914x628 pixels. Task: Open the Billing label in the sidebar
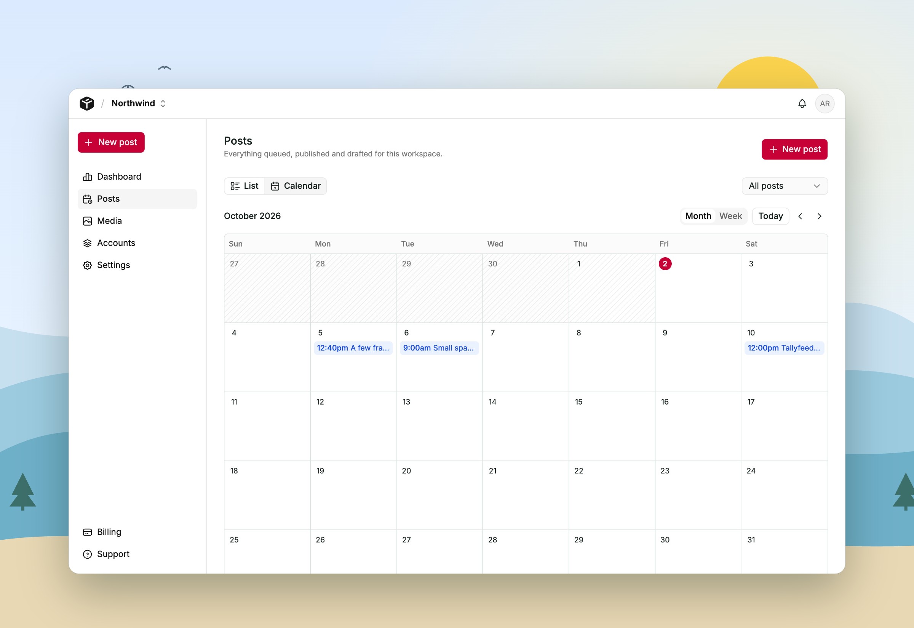pos(109,532)
